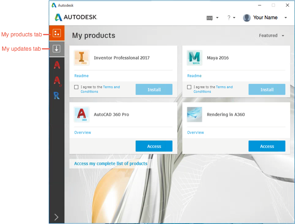295x224 pixels.
Task: Minimize the Autodesk window
Action: coord(259,5)
